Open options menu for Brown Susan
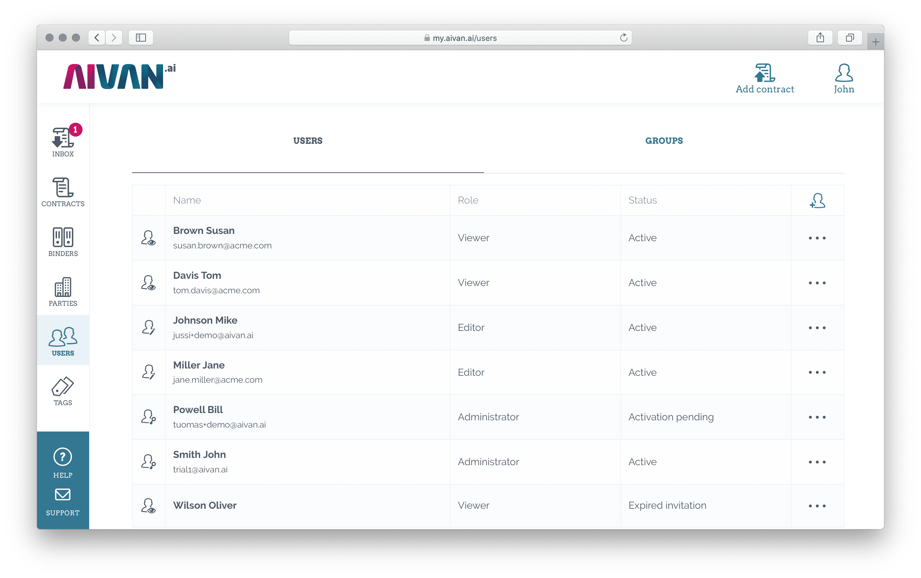Screen dimensions: 921x578 click(817, 238)
